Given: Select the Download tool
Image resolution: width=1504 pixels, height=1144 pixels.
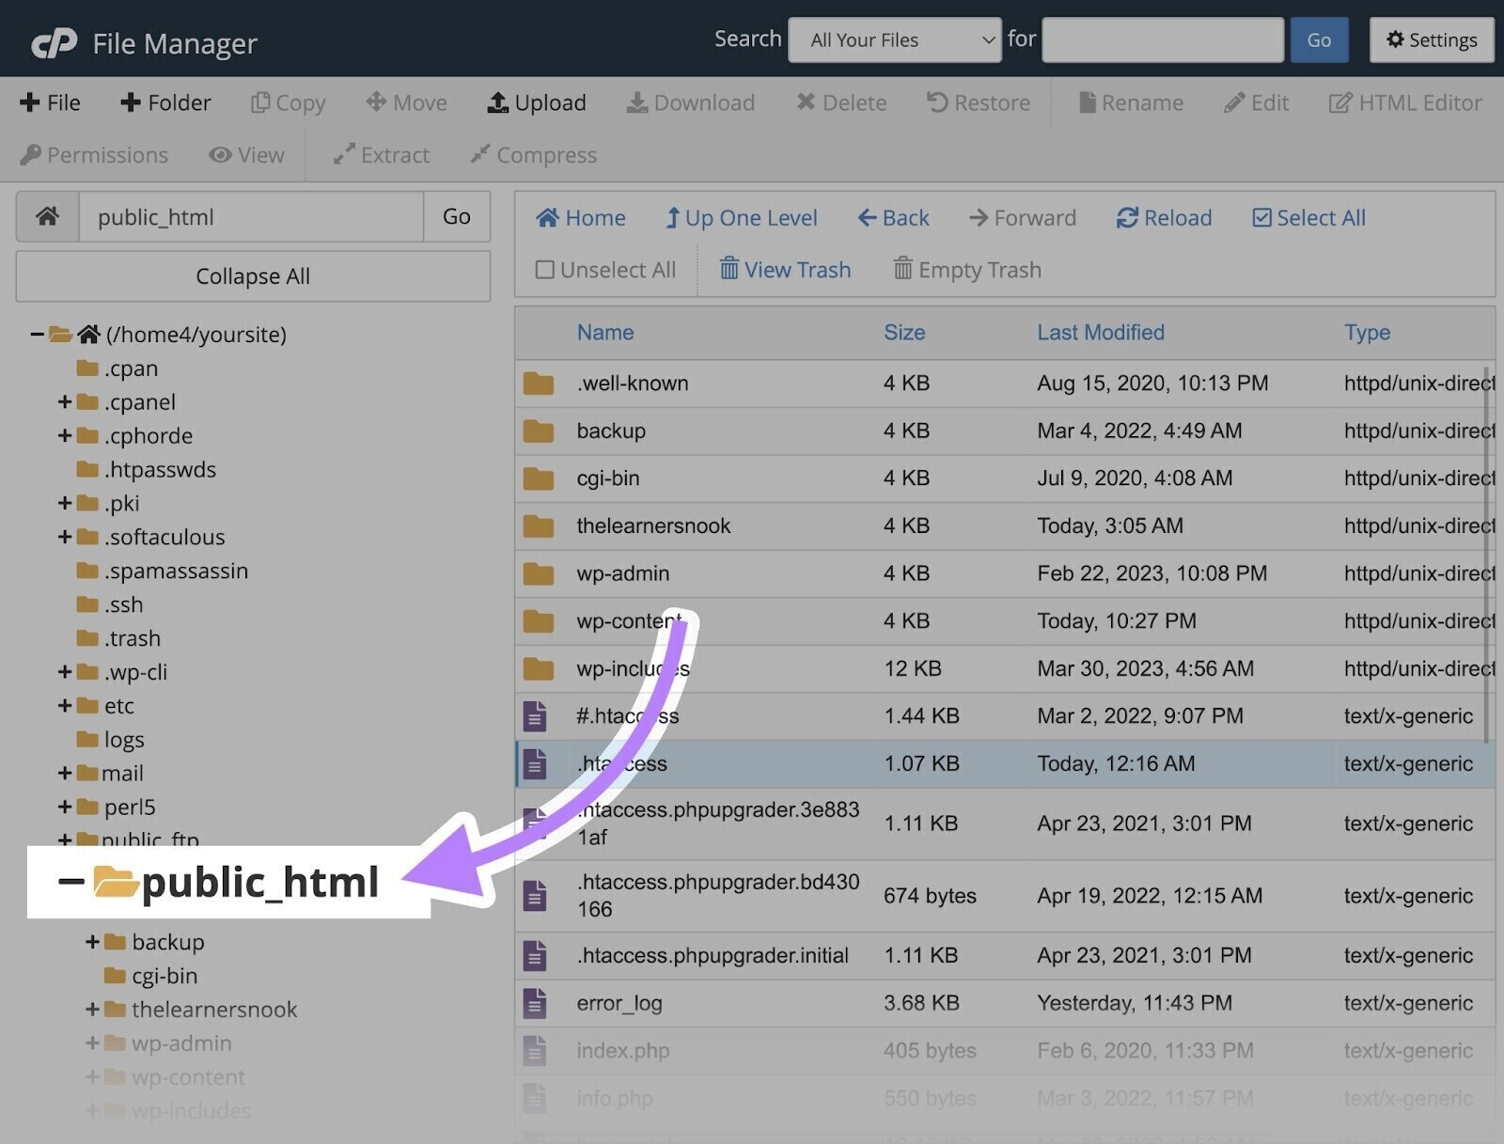Looking at the screenshot, I should point(691,102).
